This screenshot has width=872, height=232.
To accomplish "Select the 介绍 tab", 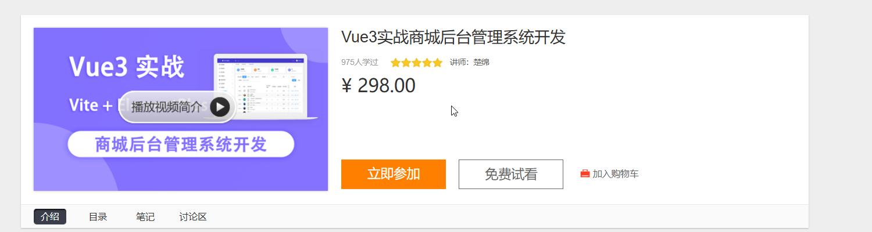I will [50, 217].
